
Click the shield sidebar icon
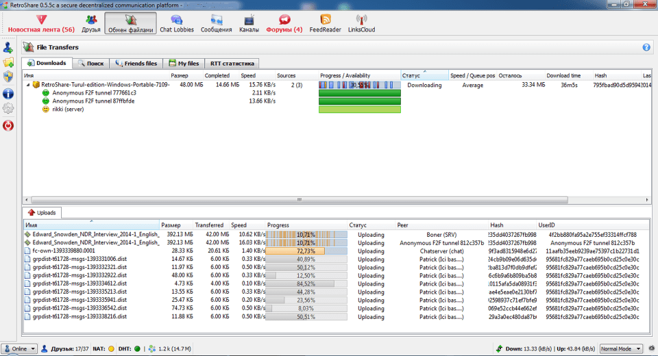[8, 77]
